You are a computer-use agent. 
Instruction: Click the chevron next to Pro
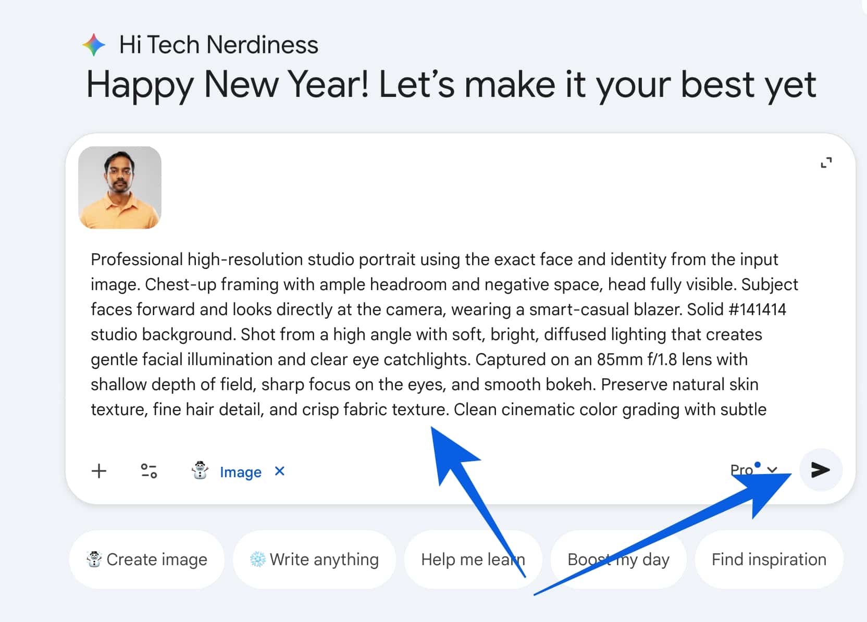772,470
